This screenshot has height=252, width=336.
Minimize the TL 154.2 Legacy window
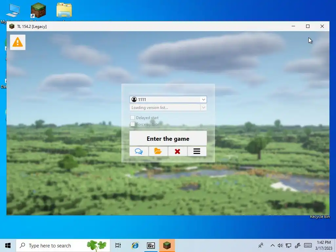point(293,26)
